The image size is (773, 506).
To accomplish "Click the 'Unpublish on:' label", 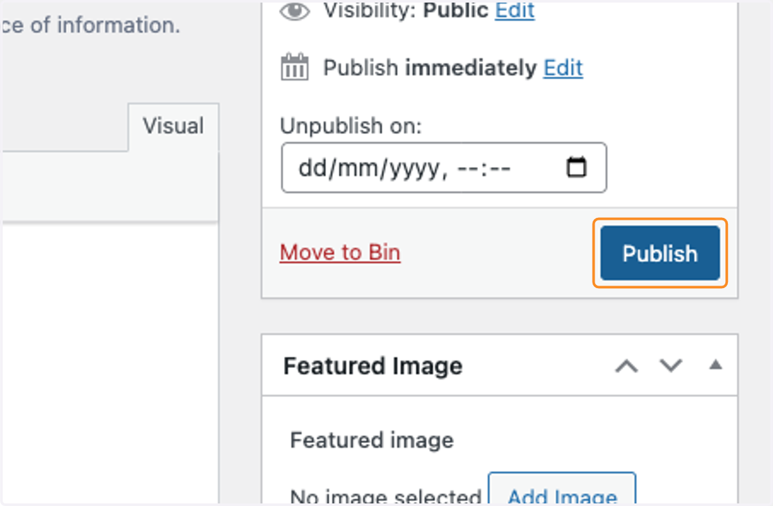I will point(350,126).
